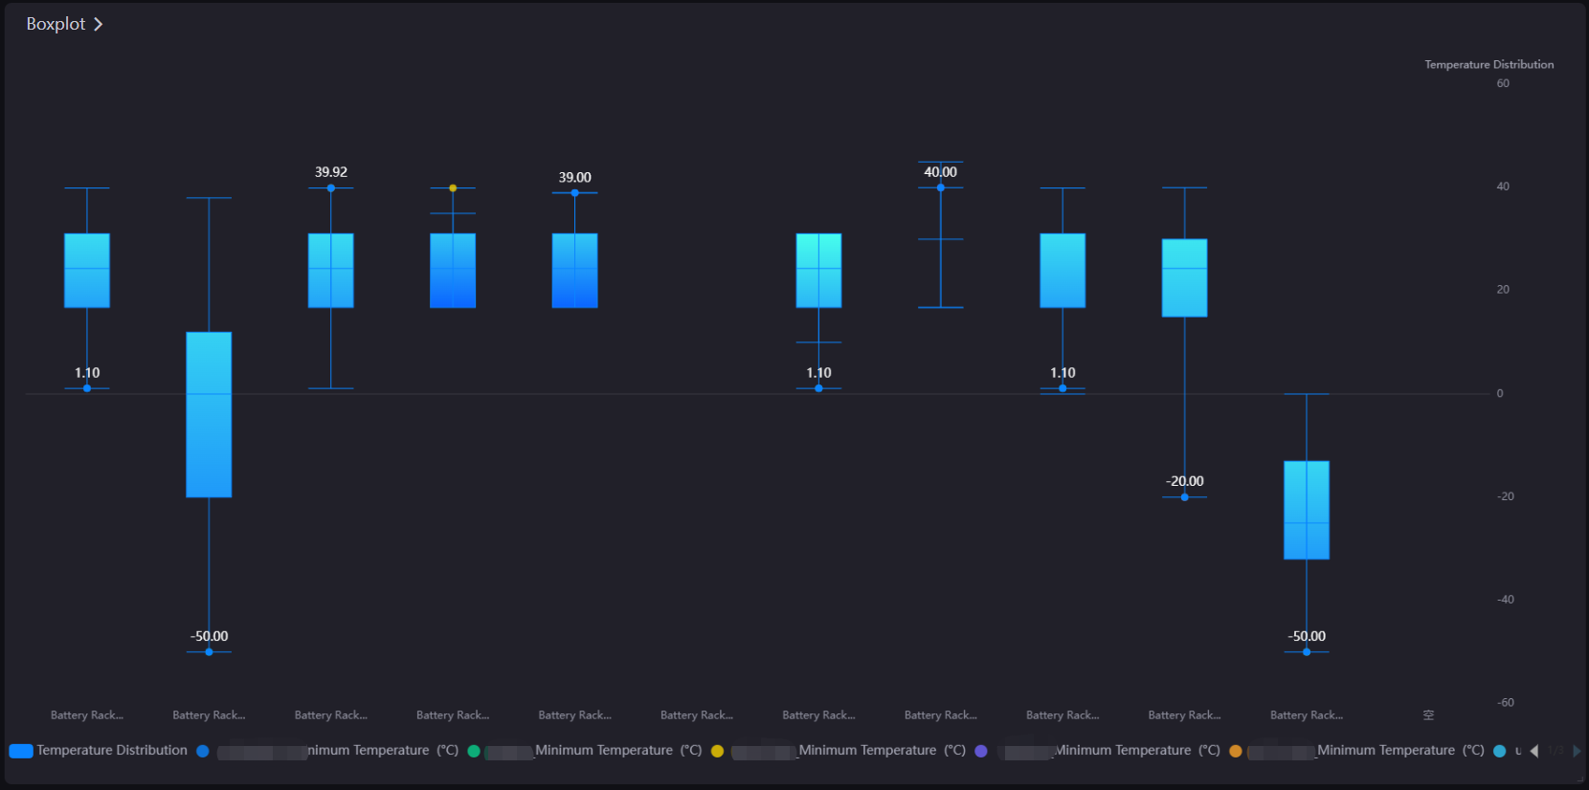Select the box that spans the zero line

click(209, 414)
